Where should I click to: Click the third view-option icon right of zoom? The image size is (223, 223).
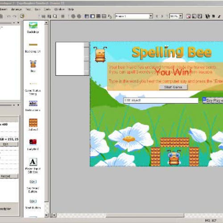click(x=200, y=16)
